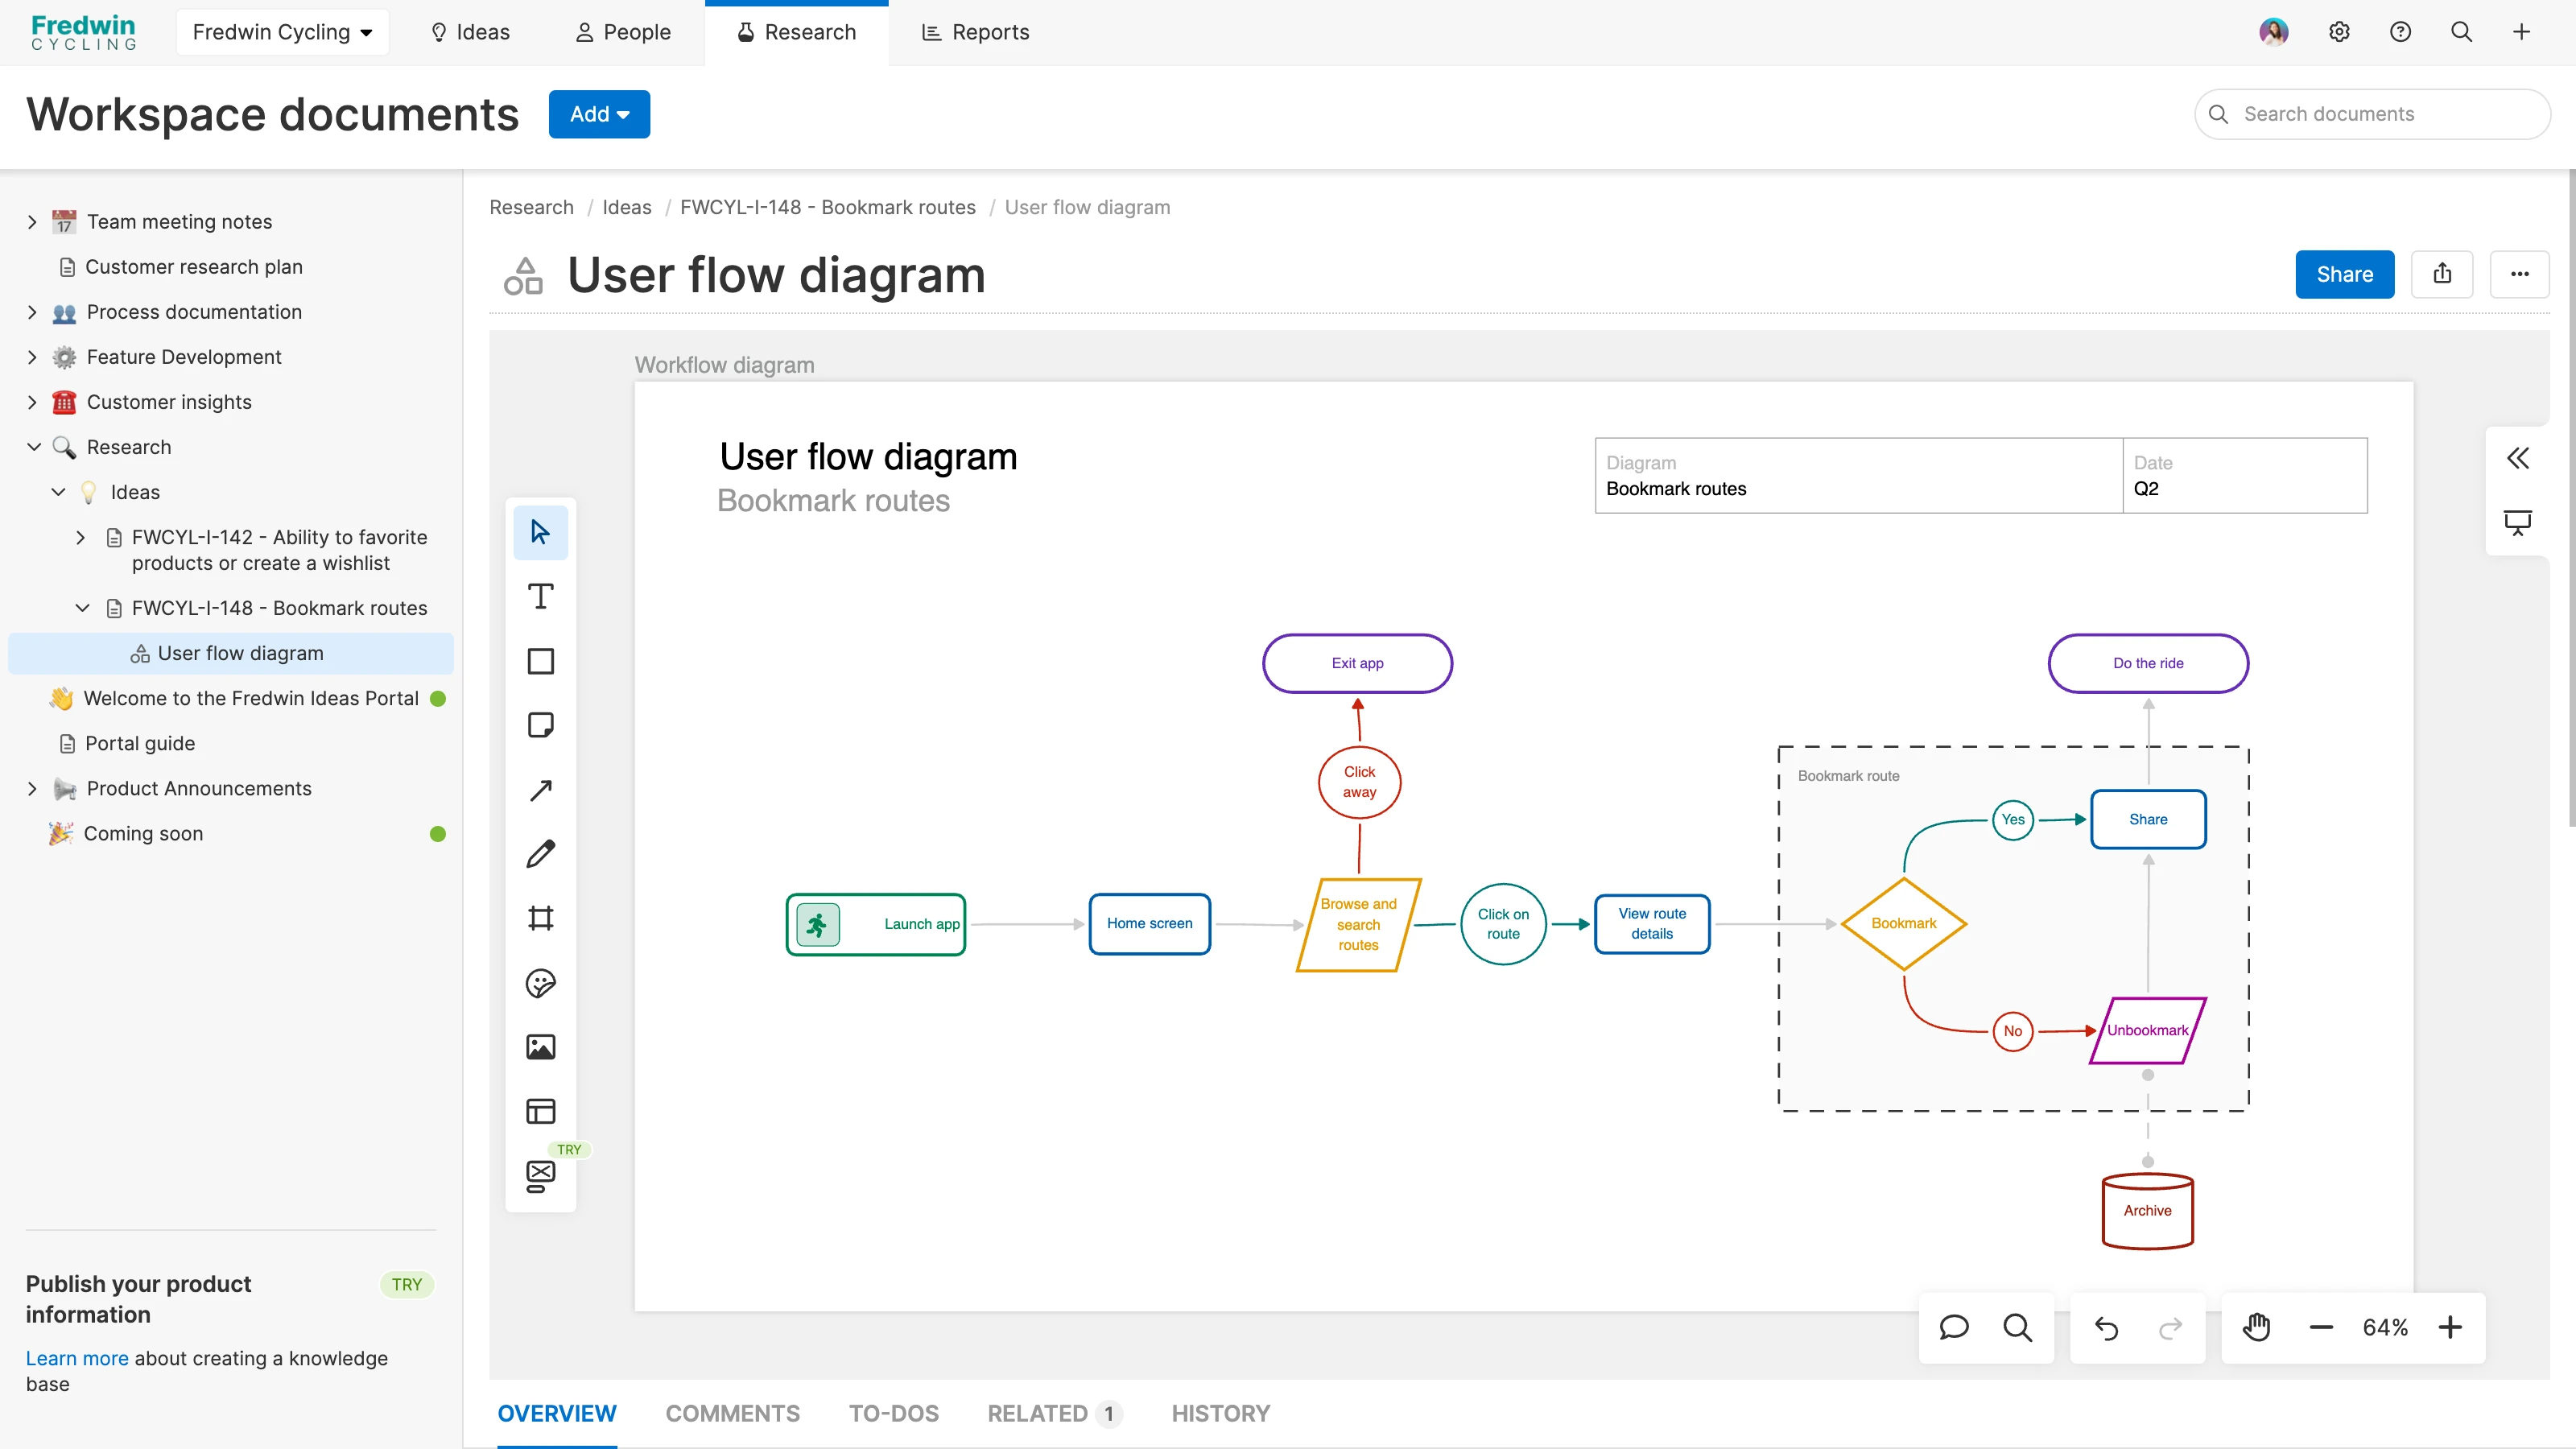Select the Sticky note tool
Screen dimensions: 2576x1449
[x=540, y=725]
